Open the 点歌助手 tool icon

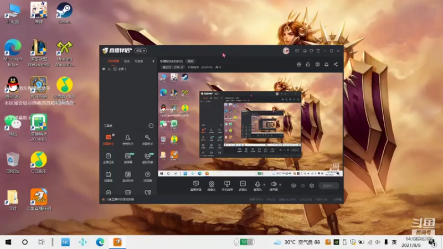pos(147,139)
